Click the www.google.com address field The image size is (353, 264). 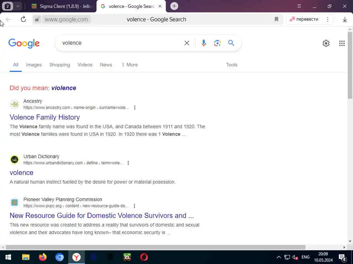coord(67,19)
